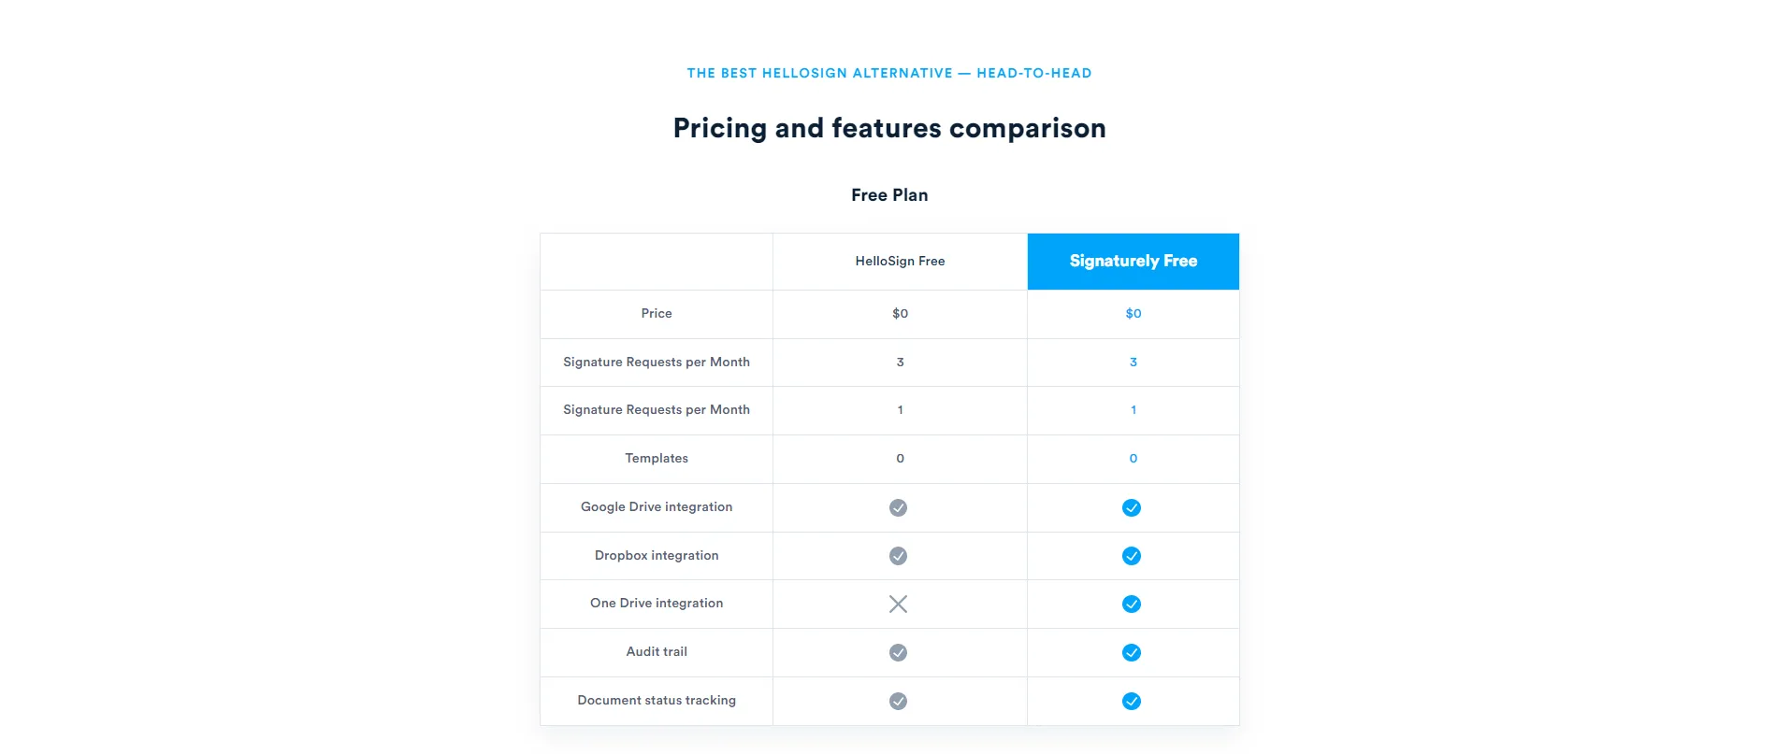Image resolution: width=1776 pixels, height=754 pixels.
Task: Select the HelloSign Free column header
Action: pyautogui.click(x=900, y=262)
